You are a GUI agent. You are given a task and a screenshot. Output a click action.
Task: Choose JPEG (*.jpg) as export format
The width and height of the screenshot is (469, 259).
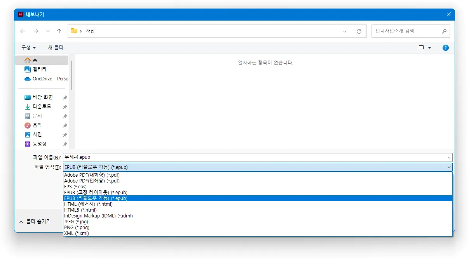(77, 221)
